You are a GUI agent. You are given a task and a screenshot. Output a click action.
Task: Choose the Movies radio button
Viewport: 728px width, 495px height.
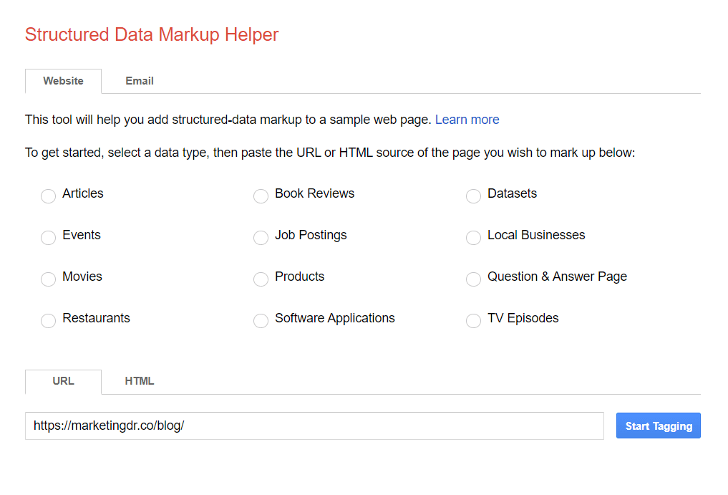[48, 279]
